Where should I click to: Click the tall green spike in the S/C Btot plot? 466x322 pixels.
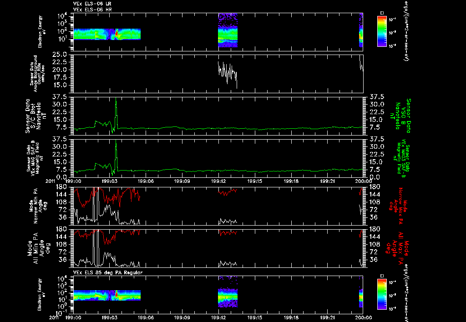tap(116, 113)
